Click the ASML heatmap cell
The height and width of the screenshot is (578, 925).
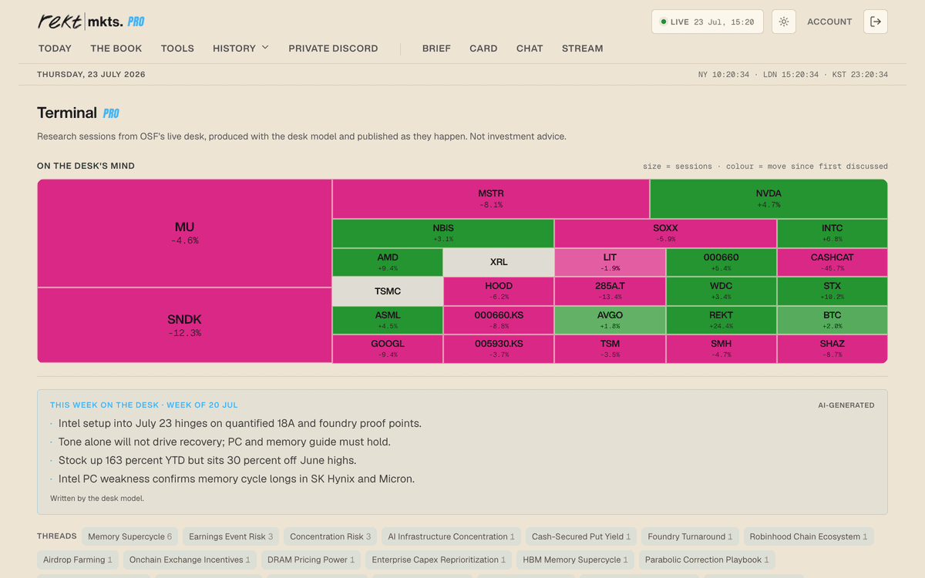point(388,320)
